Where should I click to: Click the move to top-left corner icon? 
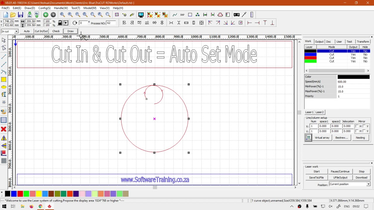click(210, 23)
